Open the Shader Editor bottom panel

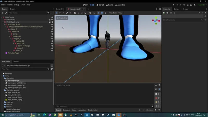coord(93,110)
